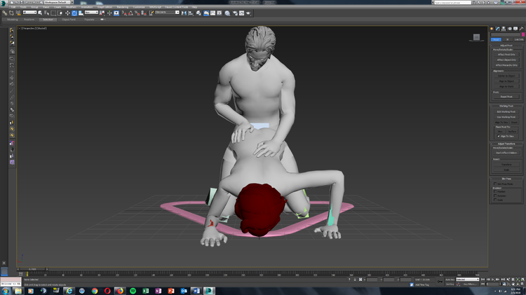Activate the Select Object tool
526x295 pixels.
coord(40,13)
